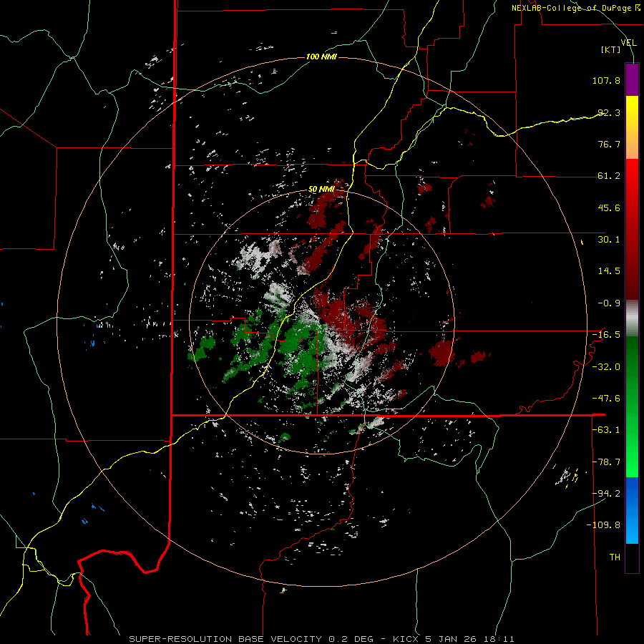This screenshot has height=644, width=644.
Task: Click the -78.7 scale value
Action: pyautogui.click(x=606, y=462)
